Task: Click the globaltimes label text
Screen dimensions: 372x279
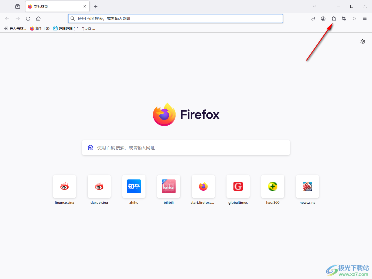Action: click(x=238, y=203)
